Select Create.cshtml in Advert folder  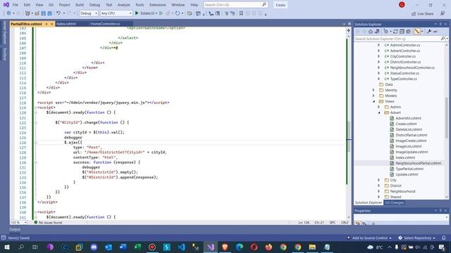pyautogui.click(x=406, y=124)
